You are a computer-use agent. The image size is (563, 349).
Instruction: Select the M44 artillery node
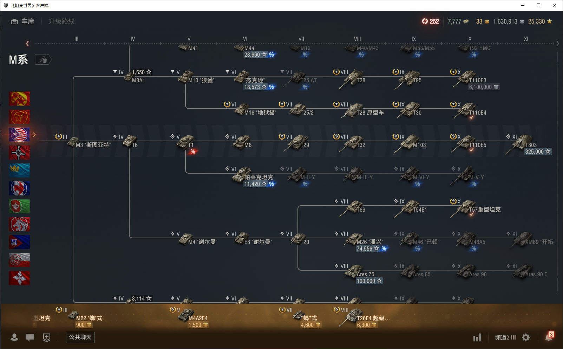coord(255,51)
